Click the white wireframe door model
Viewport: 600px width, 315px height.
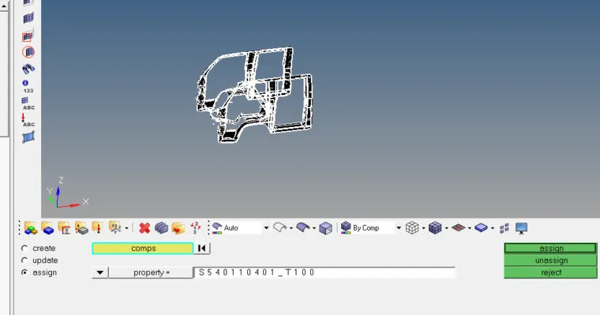[254, 95]
